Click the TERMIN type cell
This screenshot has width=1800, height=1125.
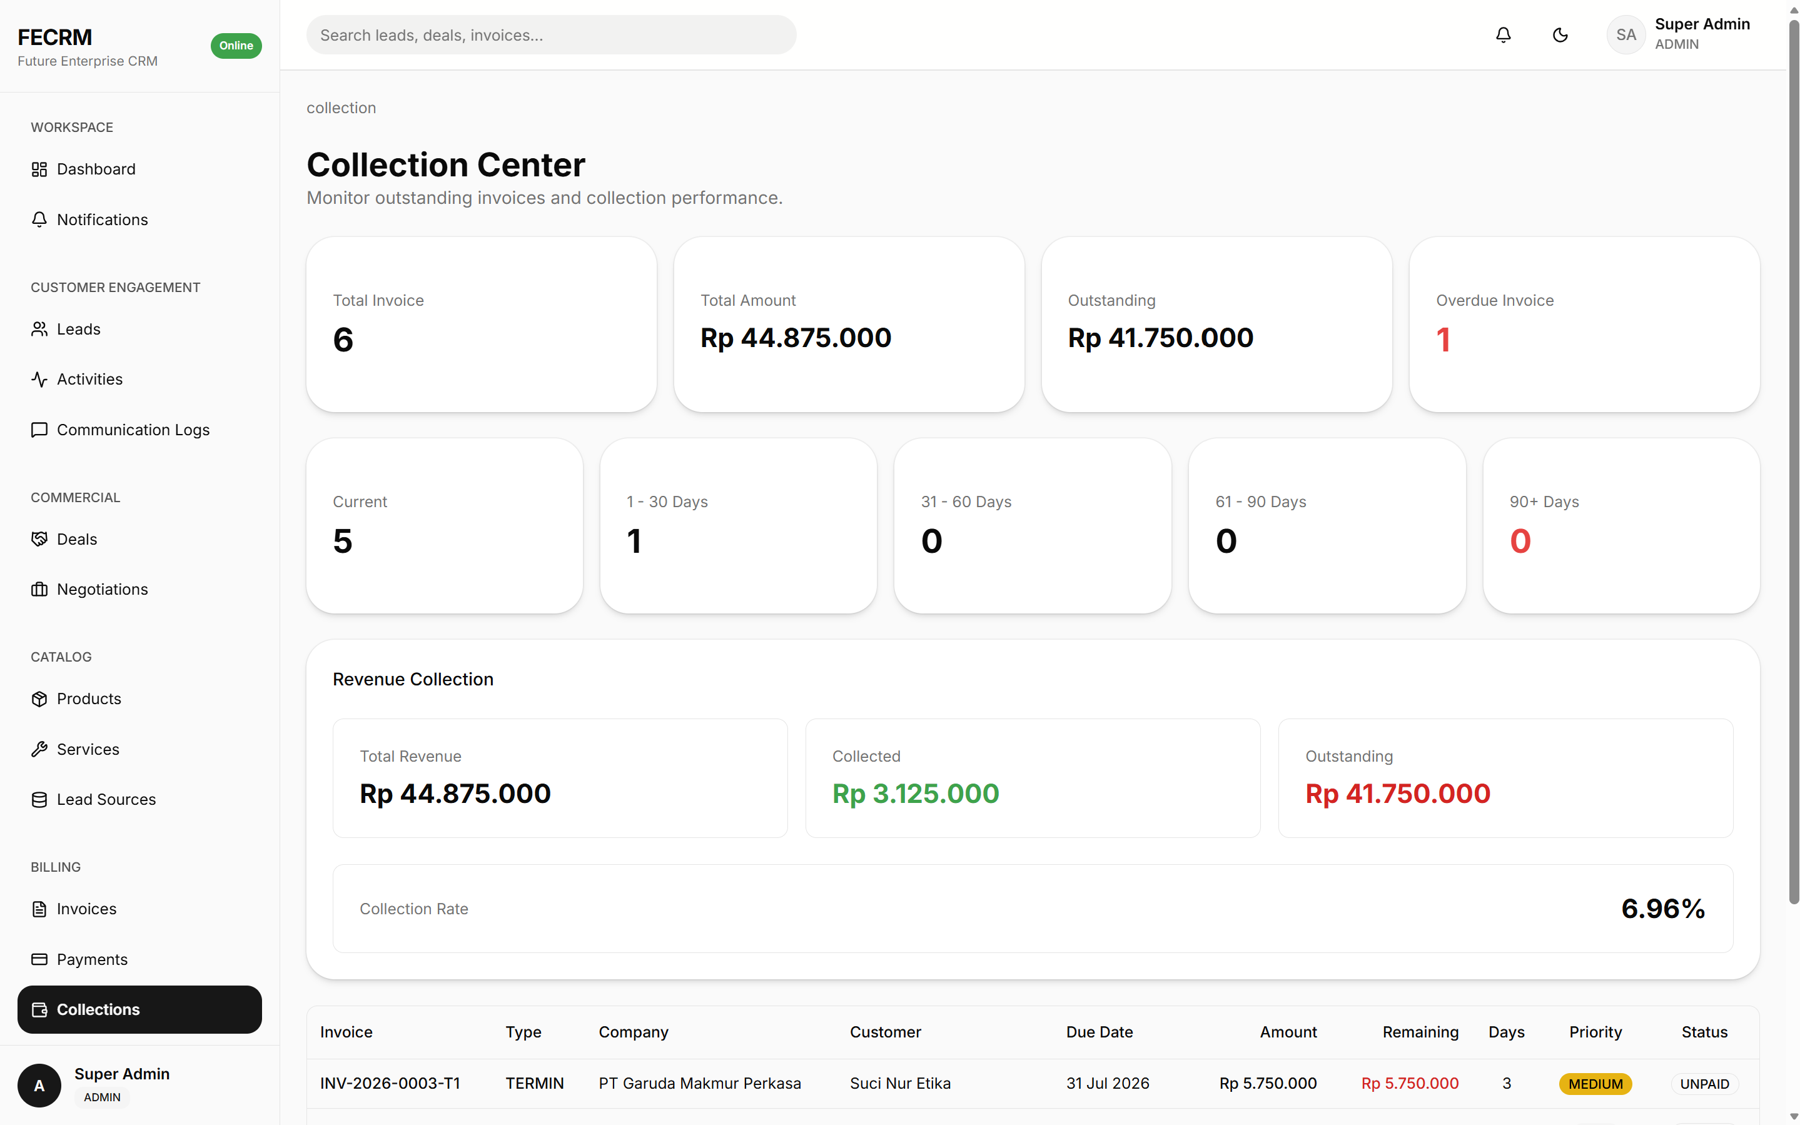pyautogui.click(x=534, y=1083)
